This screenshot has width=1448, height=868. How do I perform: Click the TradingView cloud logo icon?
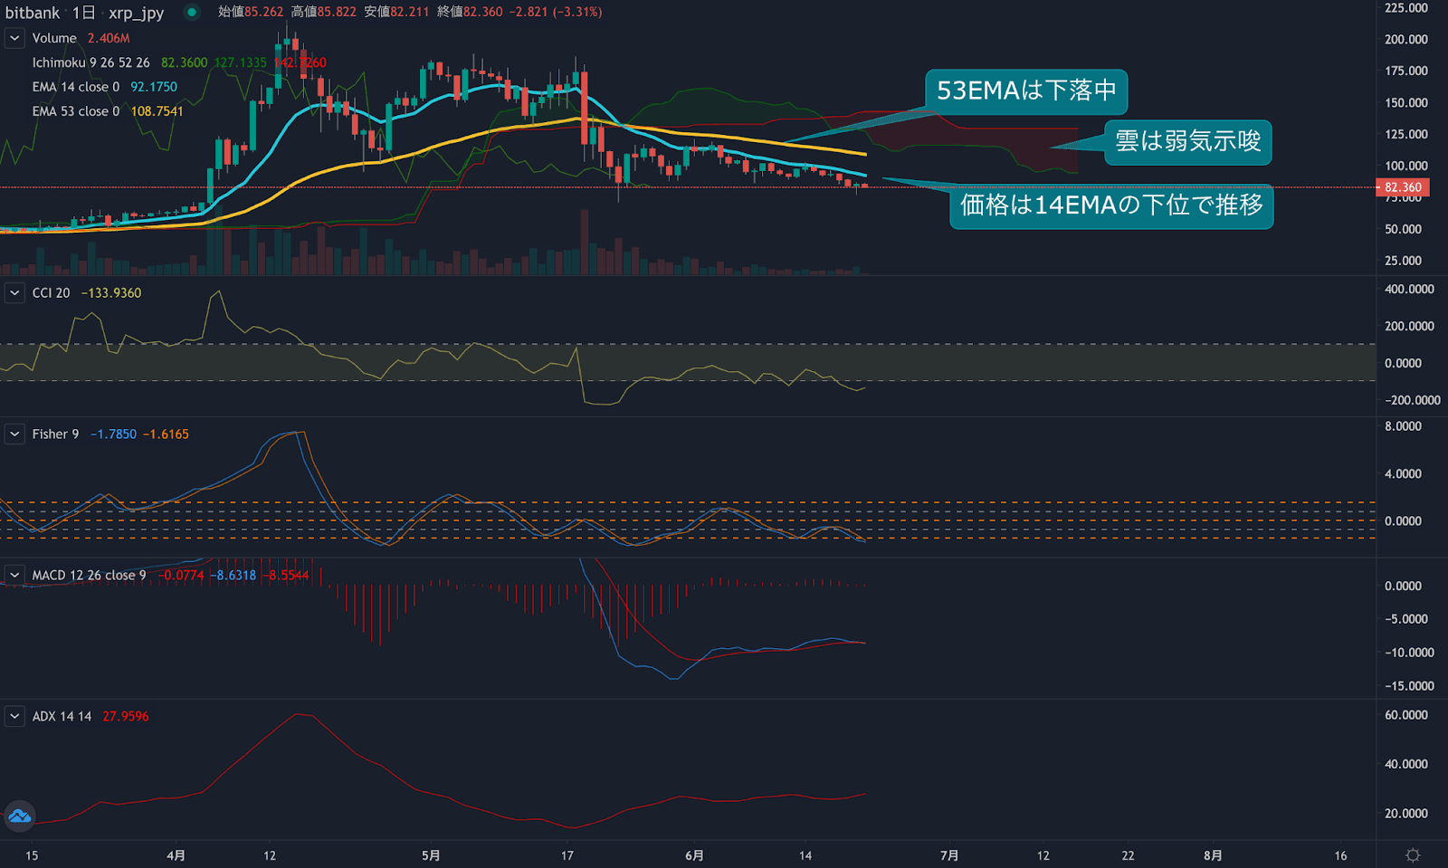tap(19, 816)
